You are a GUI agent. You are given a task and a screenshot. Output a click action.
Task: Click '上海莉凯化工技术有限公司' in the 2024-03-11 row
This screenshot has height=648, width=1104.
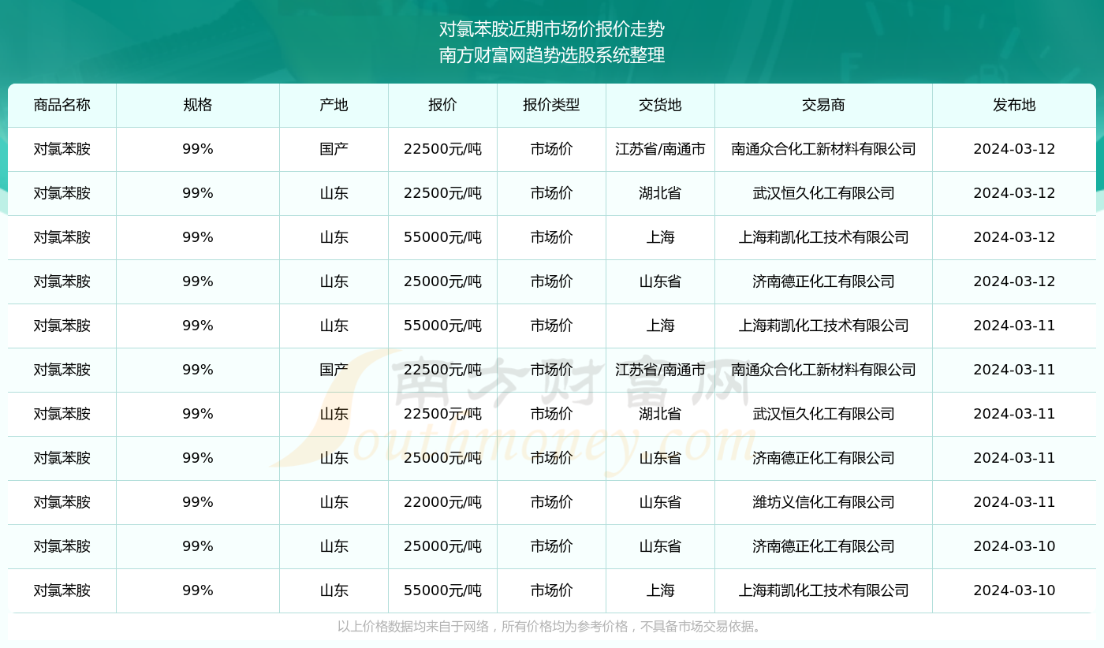(823, 326)
